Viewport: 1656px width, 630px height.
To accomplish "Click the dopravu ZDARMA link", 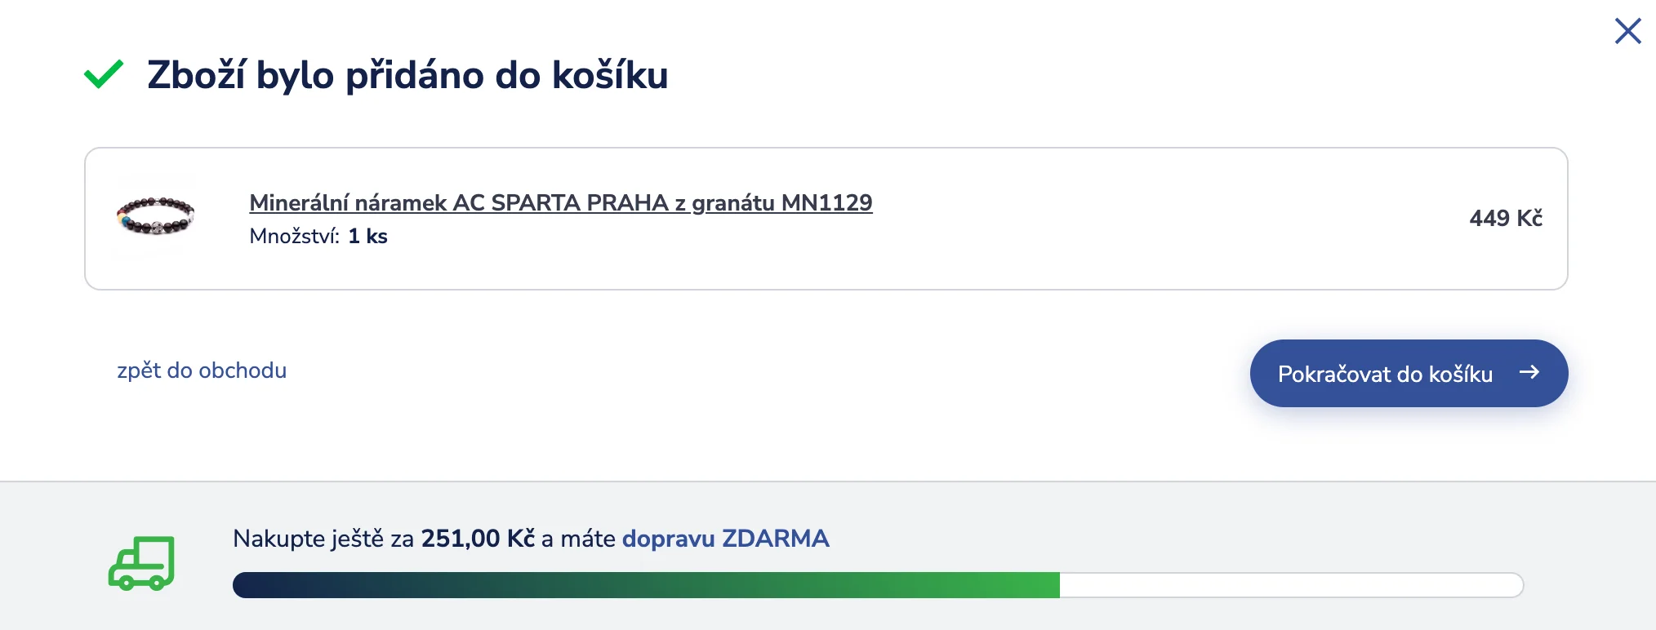I will click(725, 539).
